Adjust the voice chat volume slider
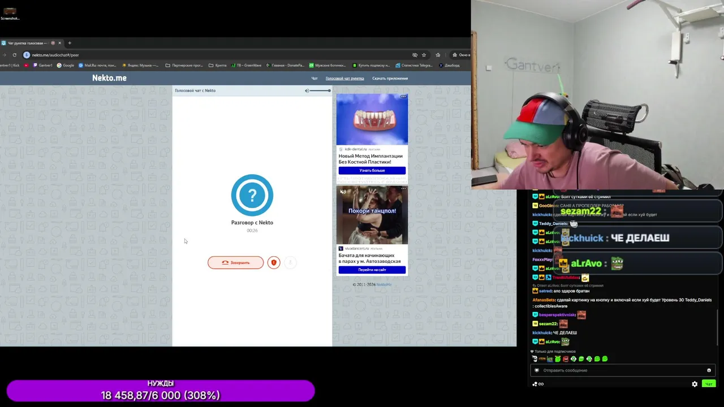The height and width of the screenshot is (407, 724). click(320, 90)
